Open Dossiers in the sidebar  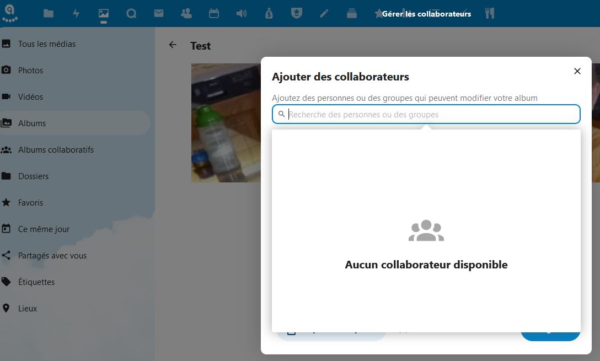coord(33,176)
